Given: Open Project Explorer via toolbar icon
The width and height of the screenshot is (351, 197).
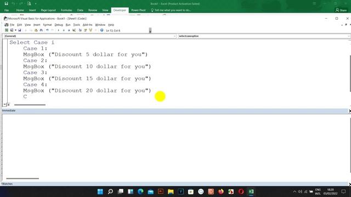Looking at the screenshot, I should pyautogui.click(x=80, y=30).
